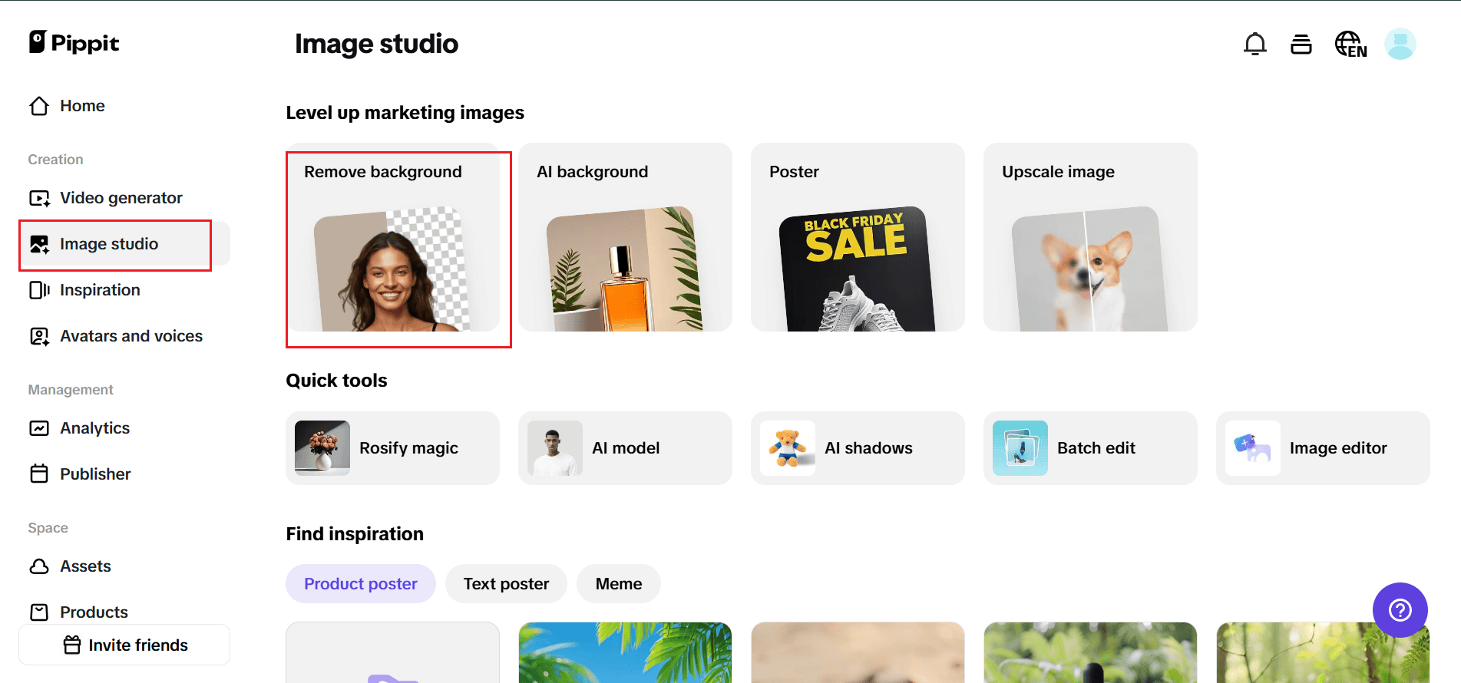1461x683 pixels.
Task: Select the Product poster tab
Action: pyautogui.click(x=361, y=584)
